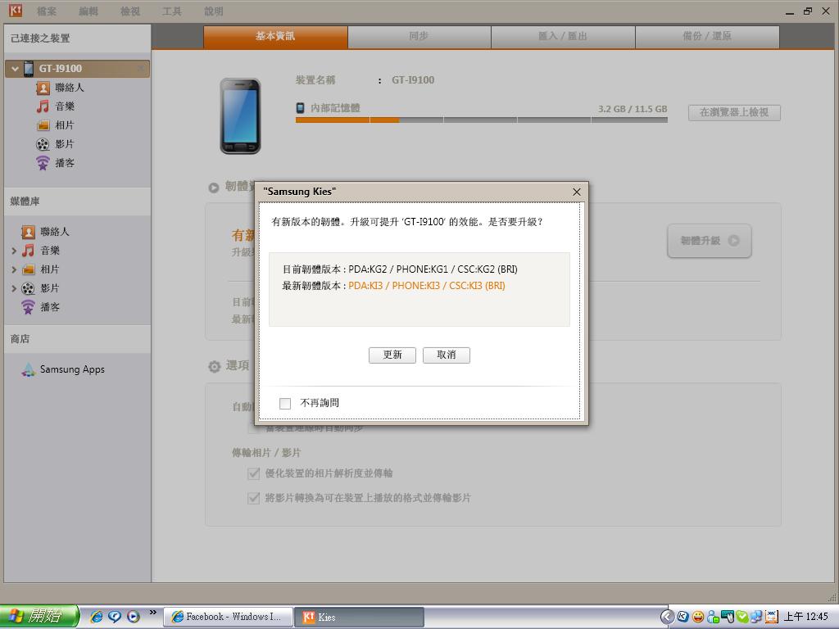
Task: Switch to the 匯入 / 匯出 tab
Action: pos(564,36)
